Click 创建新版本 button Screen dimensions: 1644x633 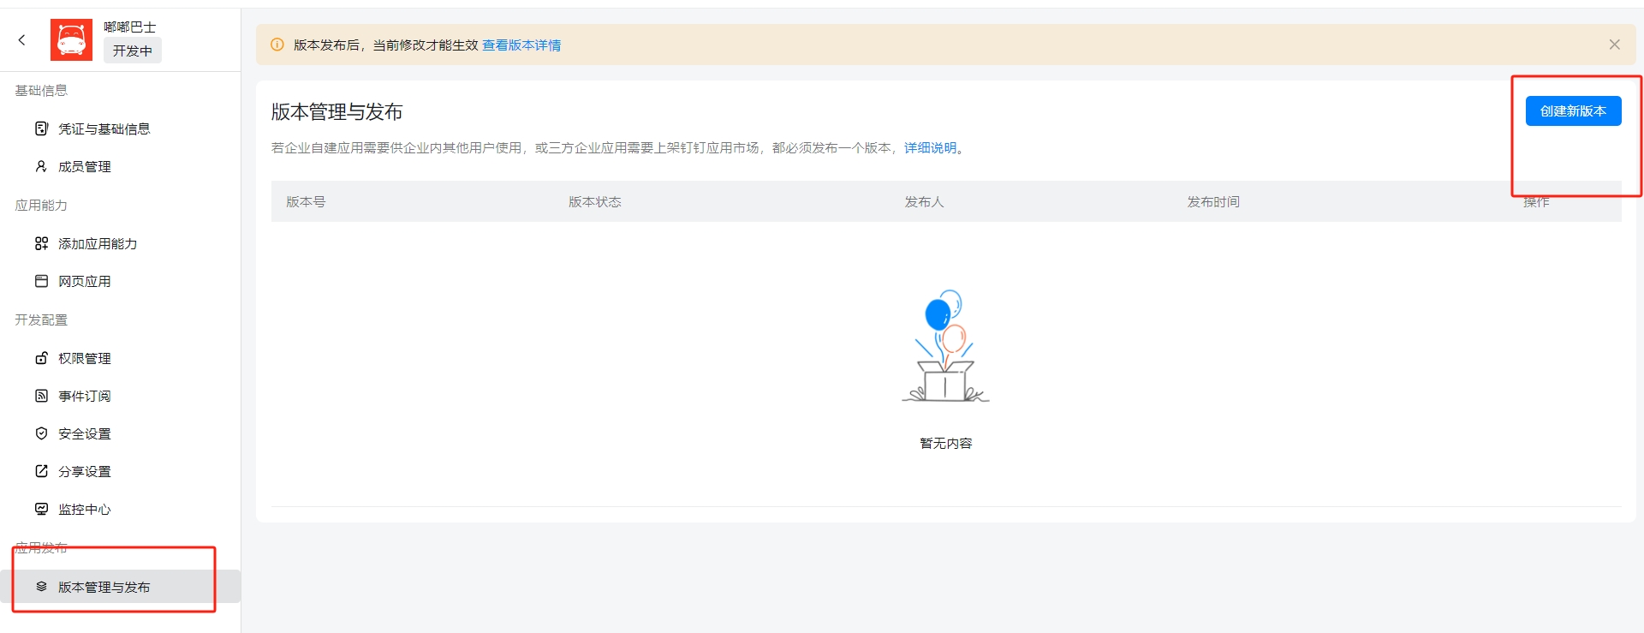pyautogui.click(x=1573, y=111)
